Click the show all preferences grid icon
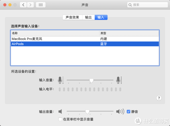Viewport: 170px width, 126px height. click(x=41, y=5)
